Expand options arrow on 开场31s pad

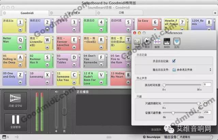[x=20, y=30]
